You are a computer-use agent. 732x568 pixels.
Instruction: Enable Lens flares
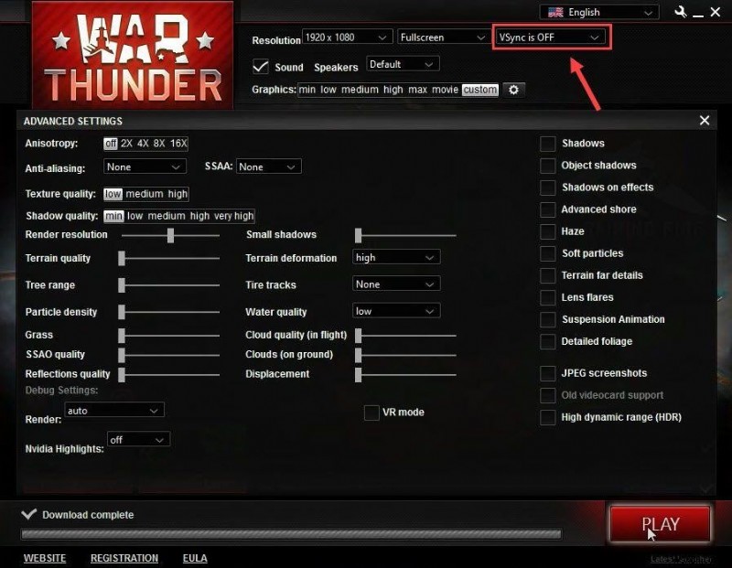(547, 297)
